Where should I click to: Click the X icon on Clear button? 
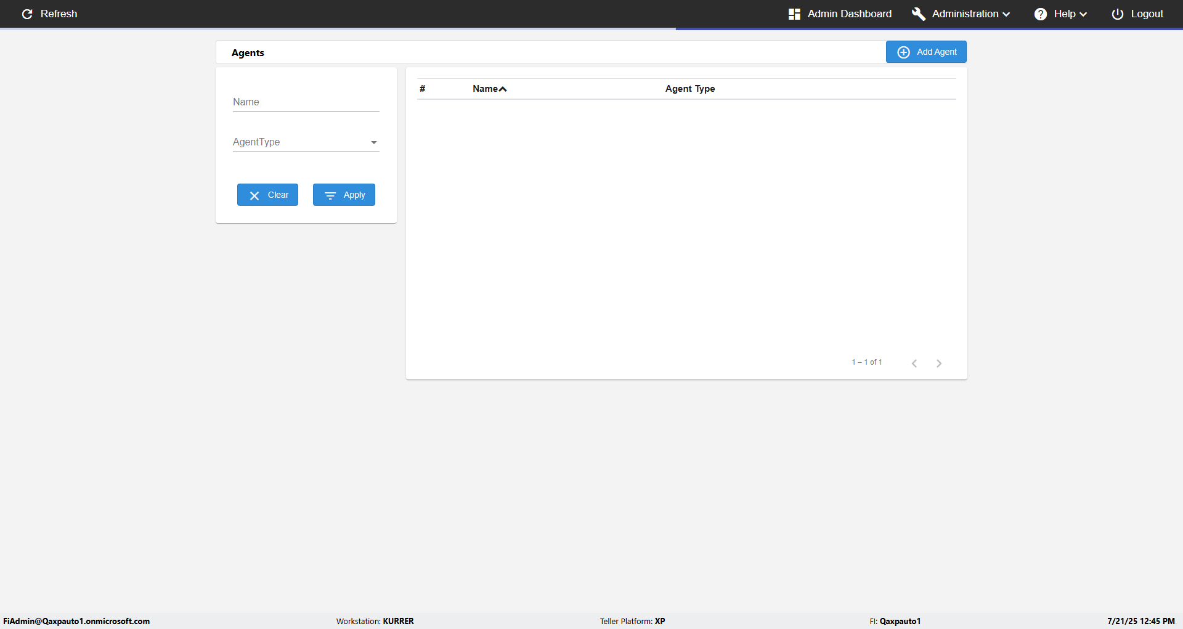[254, 195]
